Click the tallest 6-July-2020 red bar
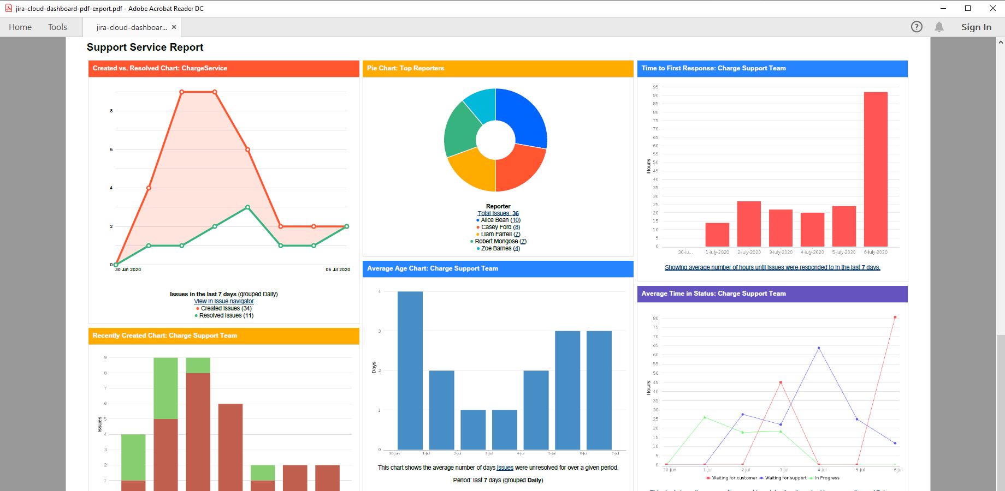Screen dimensions: 1005x491 click(x=876, y=169)
